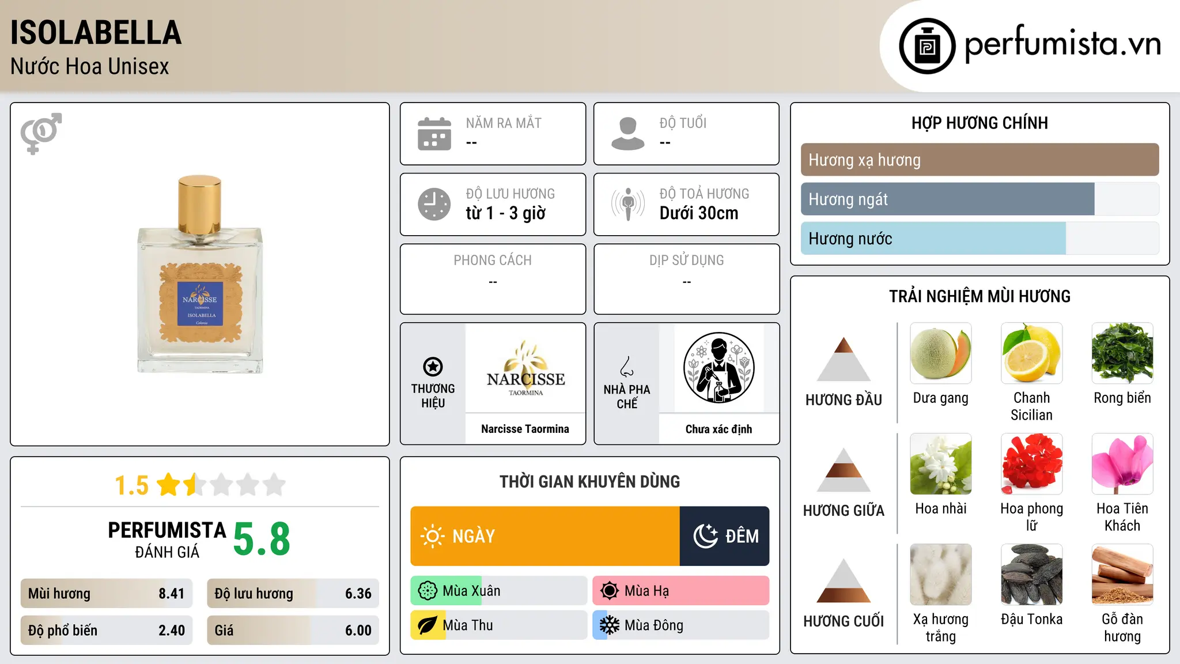Select the Hoa nhài jasmine note image

click(x=941, y=464)
